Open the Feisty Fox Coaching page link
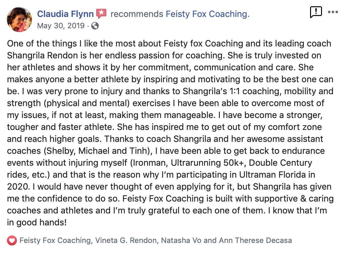 207,14
